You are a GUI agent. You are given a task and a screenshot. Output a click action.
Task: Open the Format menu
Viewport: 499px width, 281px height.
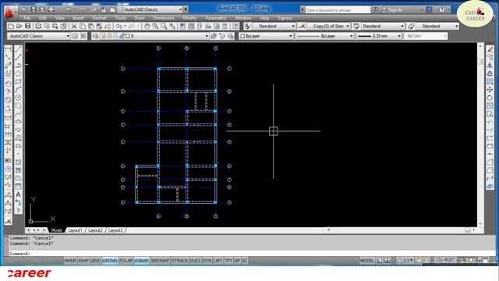99,18
